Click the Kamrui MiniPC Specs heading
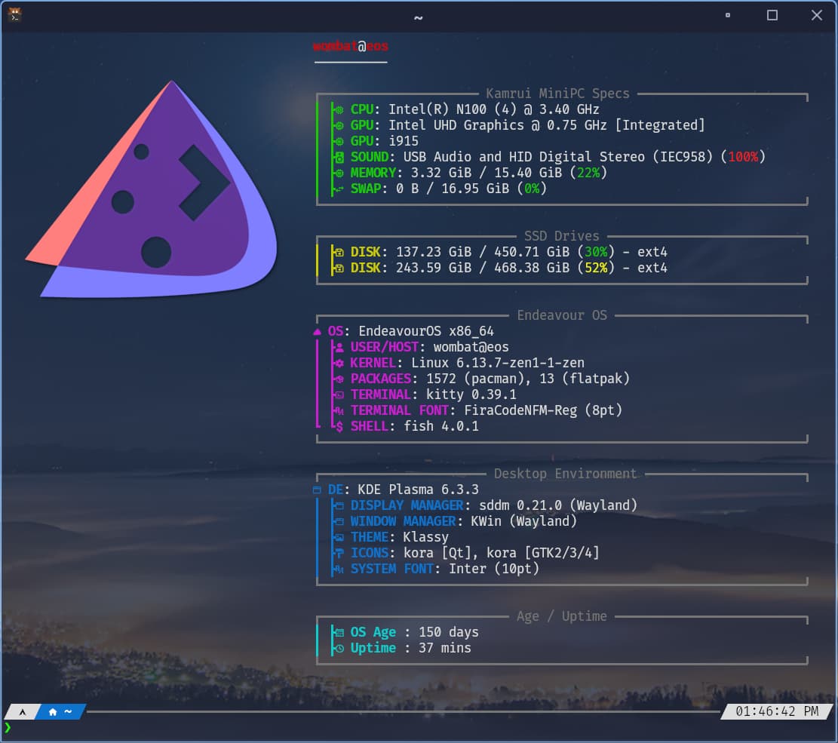Viewport: 838px width, 743px height. tap(557, 94)
